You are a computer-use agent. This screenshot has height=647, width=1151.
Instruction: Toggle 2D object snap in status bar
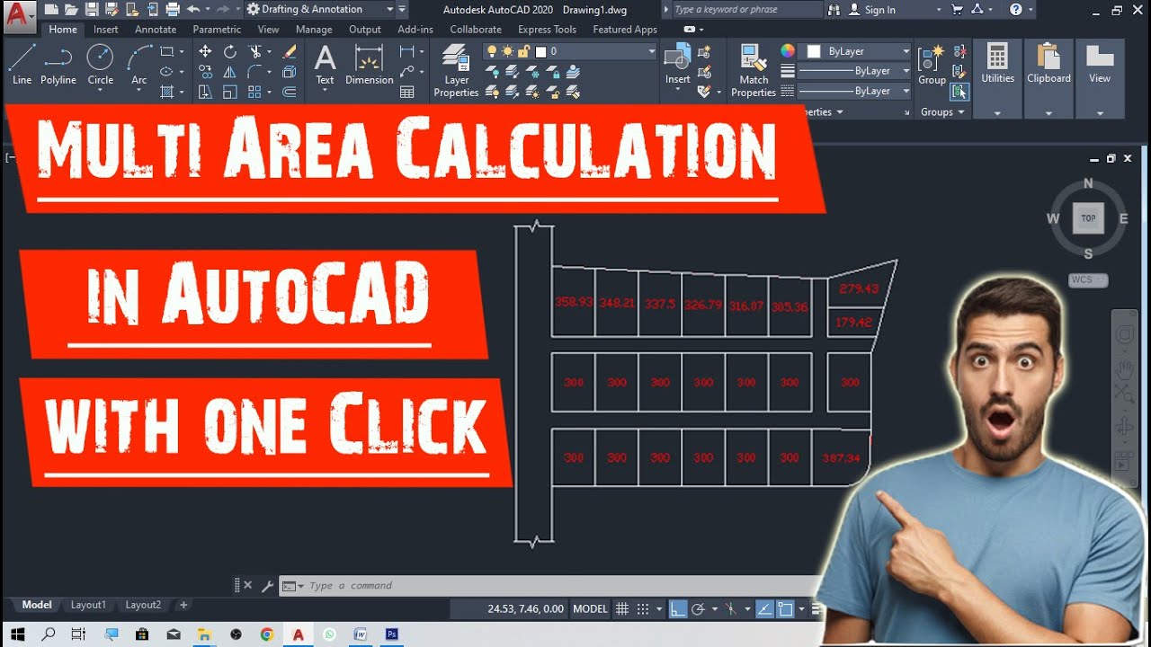(x=785, y=608)
